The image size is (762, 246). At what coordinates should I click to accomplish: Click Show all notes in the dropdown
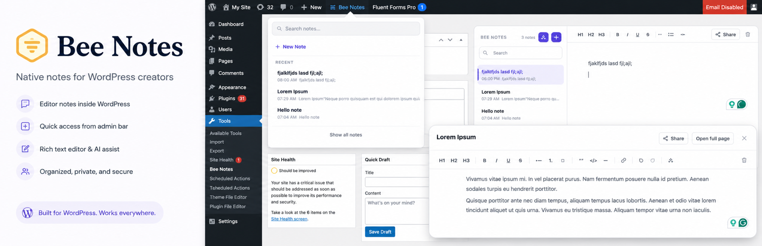[346, 135]
